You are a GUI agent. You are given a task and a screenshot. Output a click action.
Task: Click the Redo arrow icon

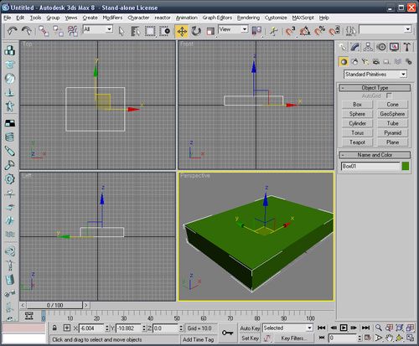click(x=27, y=30)
